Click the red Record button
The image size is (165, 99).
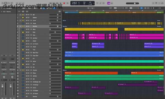tap(64, 3)
